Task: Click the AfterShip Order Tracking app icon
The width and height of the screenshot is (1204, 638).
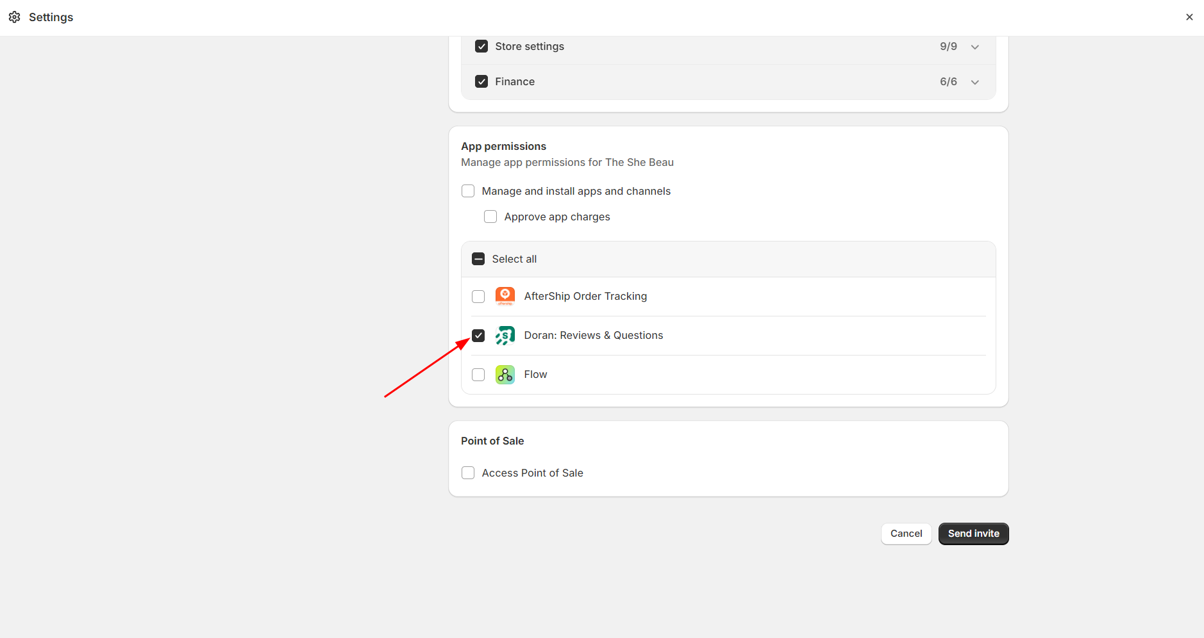Action: 505,297
